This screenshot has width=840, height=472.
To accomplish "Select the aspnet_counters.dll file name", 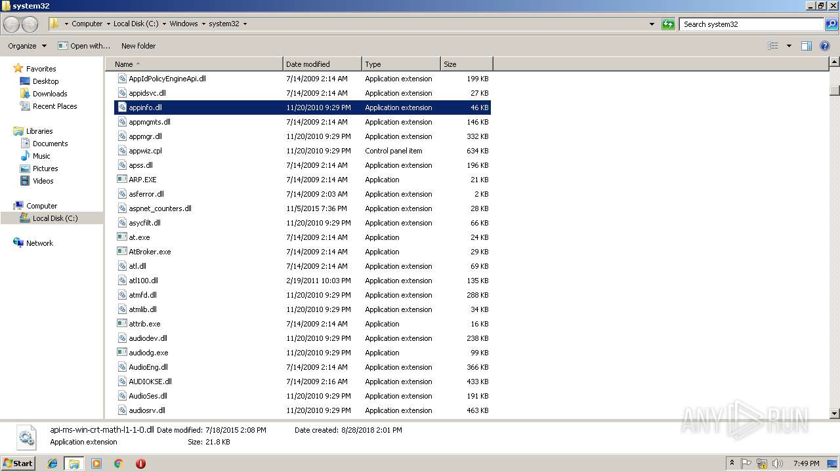I will [x=160, y=208].
